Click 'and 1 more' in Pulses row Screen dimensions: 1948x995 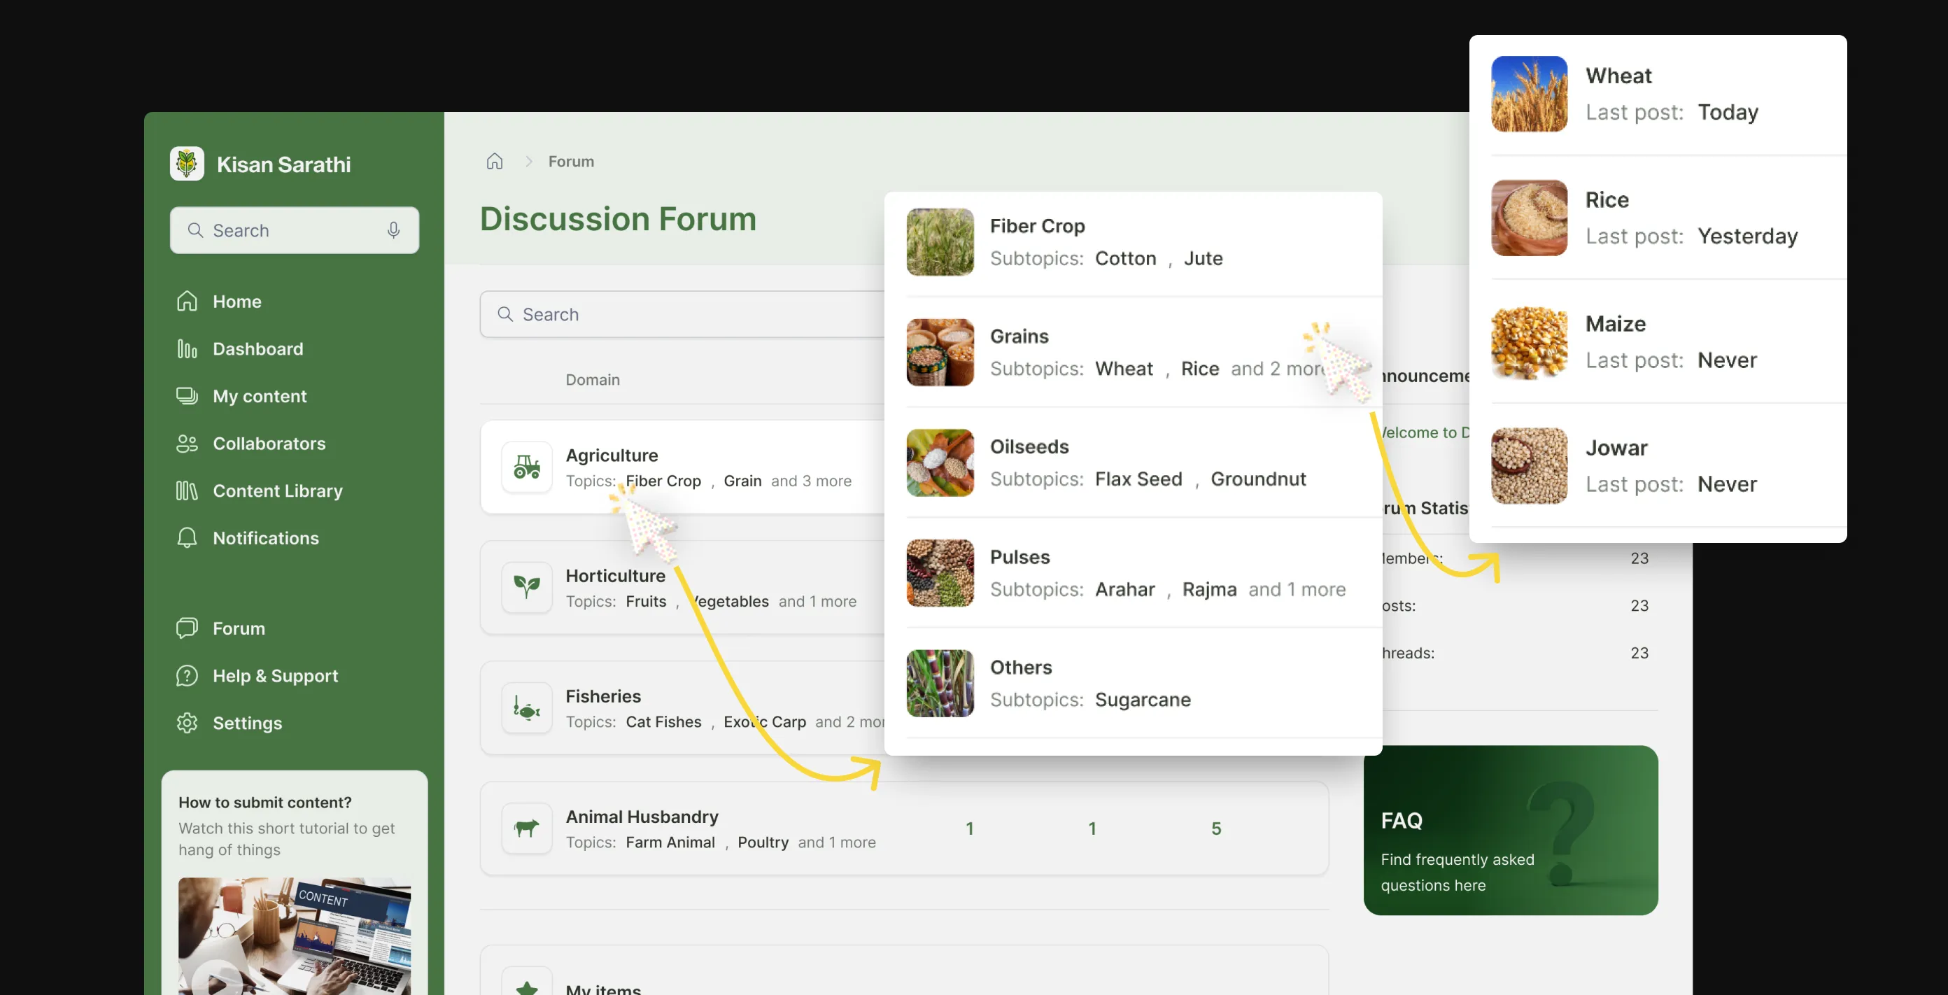(1297, 589)
